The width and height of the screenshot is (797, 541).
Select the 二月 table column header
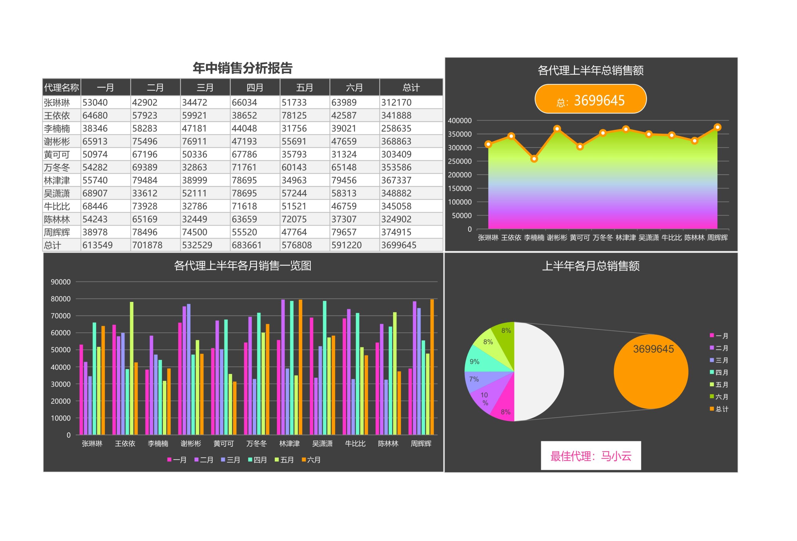coord(155,87)
